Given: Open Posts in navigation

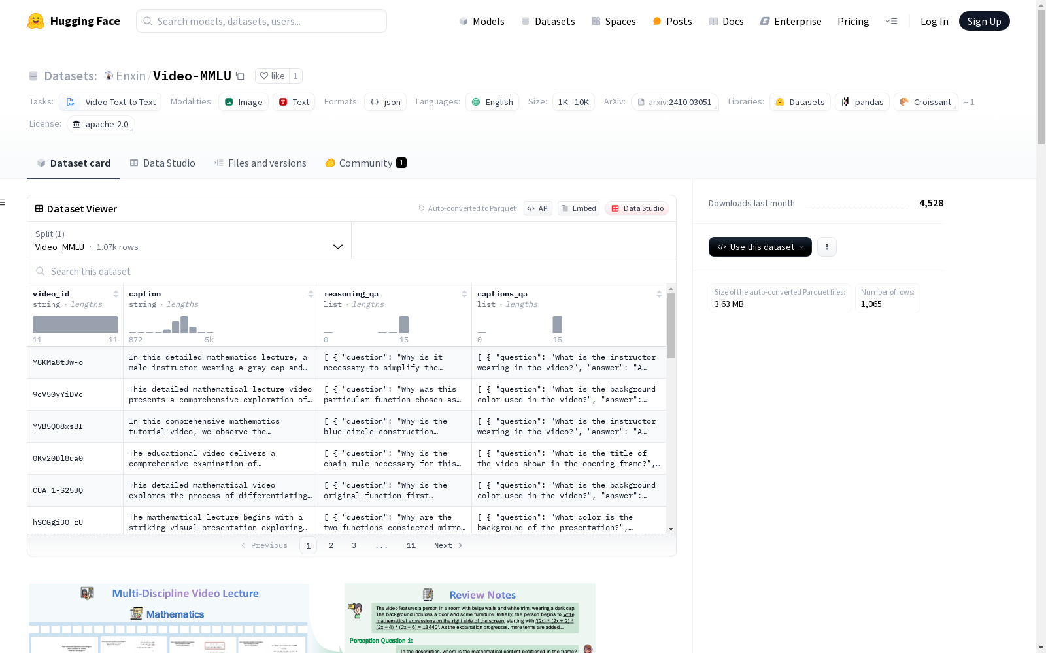Looking at the screenshot, I should (x=673, y=21).
